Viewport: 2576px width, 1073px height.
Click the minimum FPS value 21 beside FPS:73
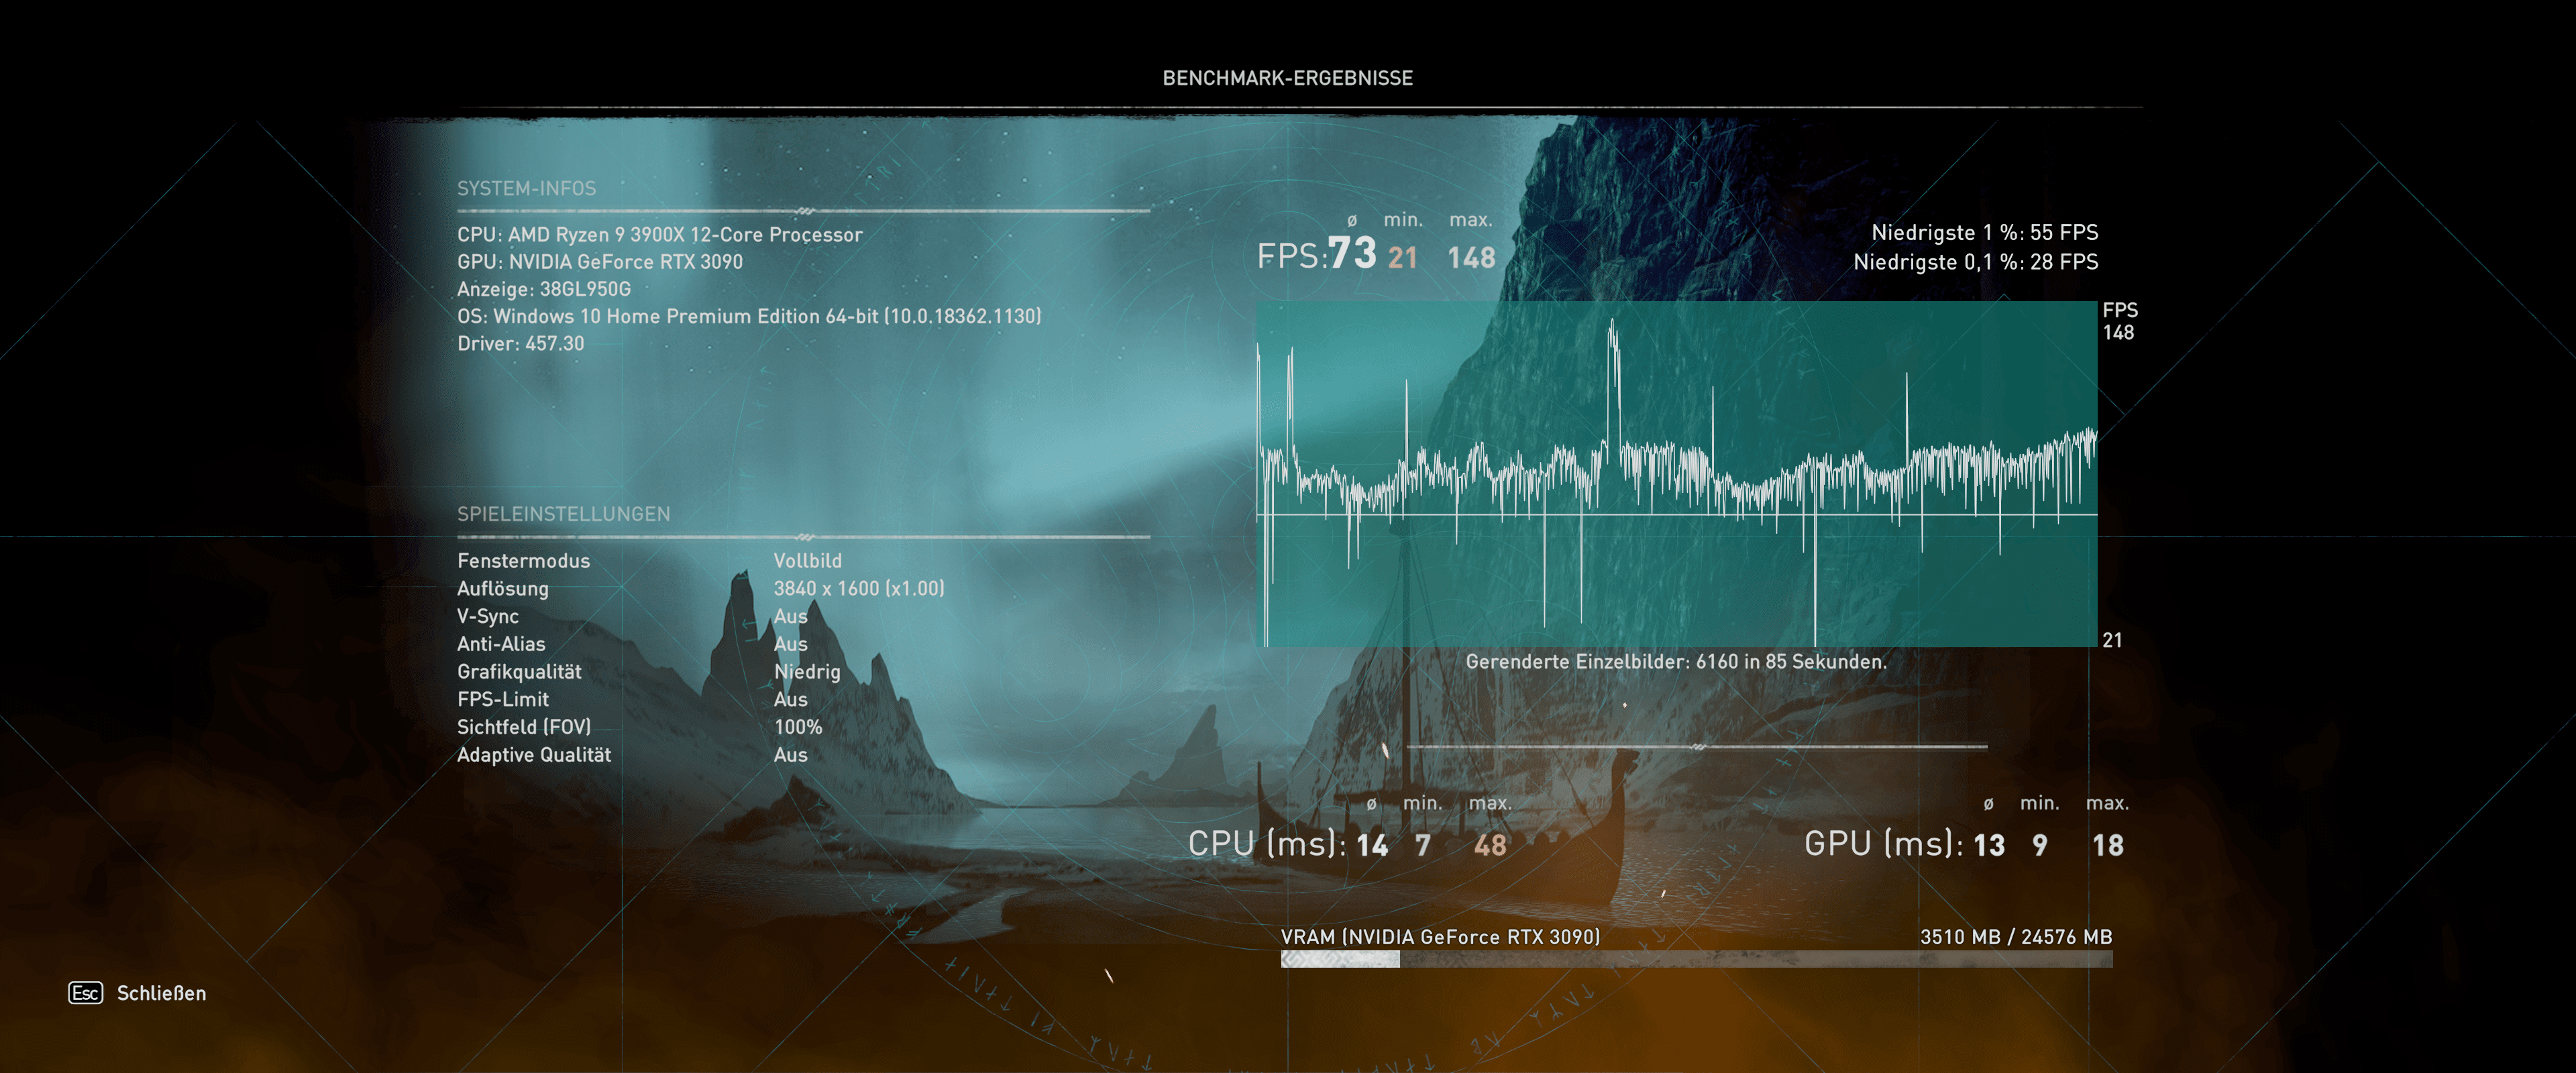(x=1402, y=258)
